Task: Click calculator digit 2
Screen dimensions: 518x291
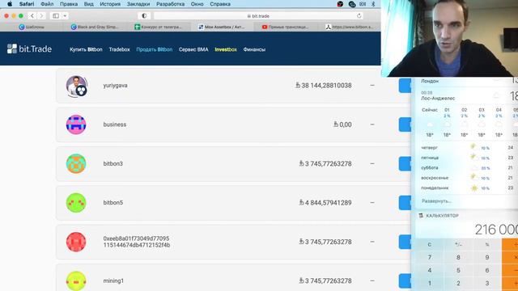Action: [x=458, y=283]
